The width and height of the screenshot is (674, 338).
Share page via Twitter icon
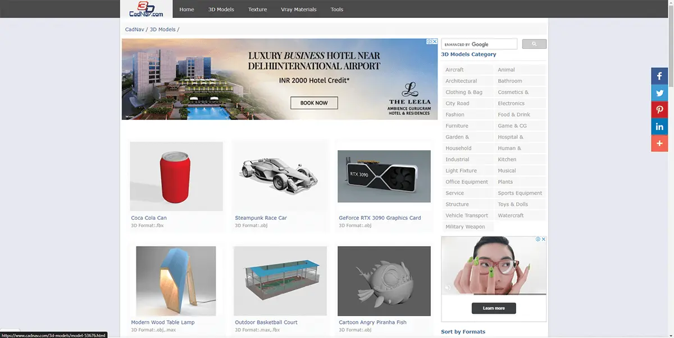(659, 93)
